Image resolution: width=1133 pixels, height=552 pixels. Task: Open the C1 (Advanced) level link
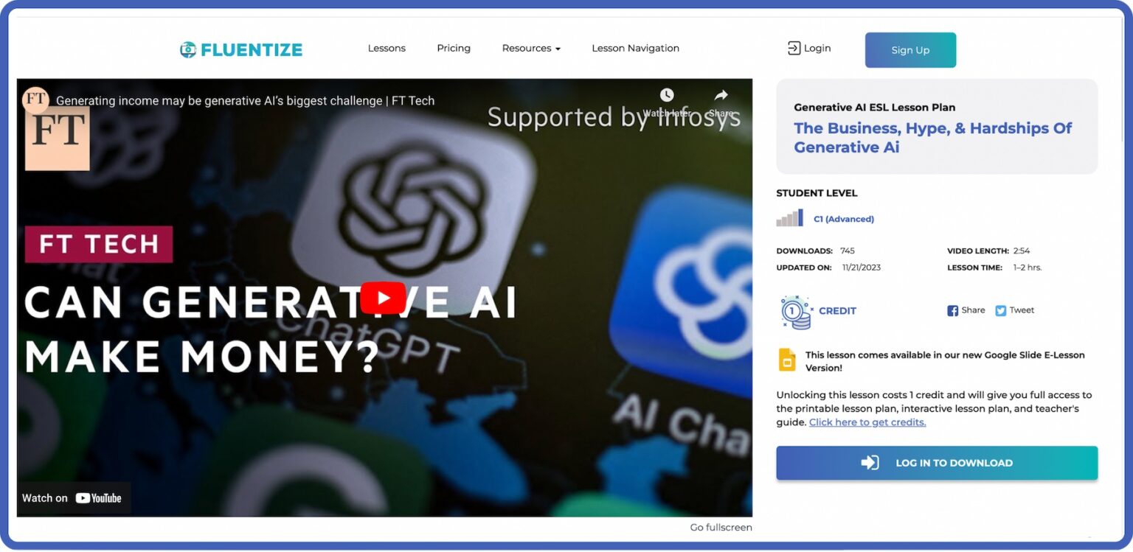click(x=844, y=219)
